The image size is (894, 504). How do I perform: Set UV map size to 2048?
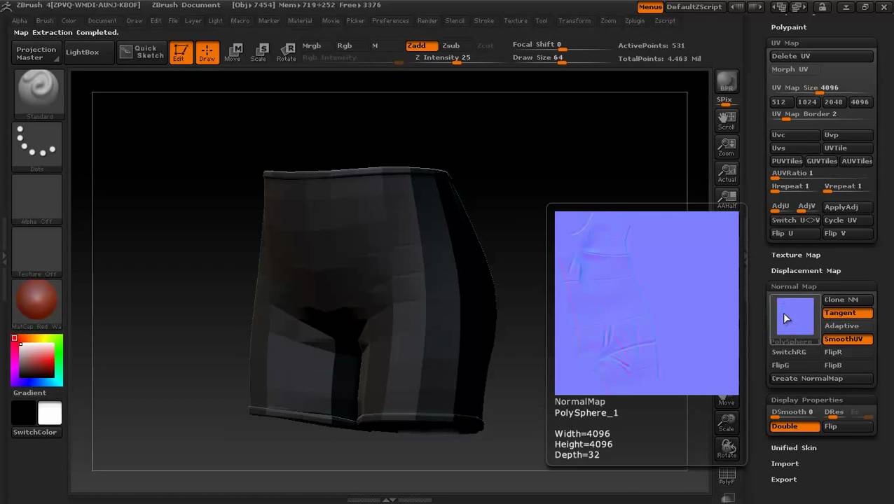[x=834, y=102]
